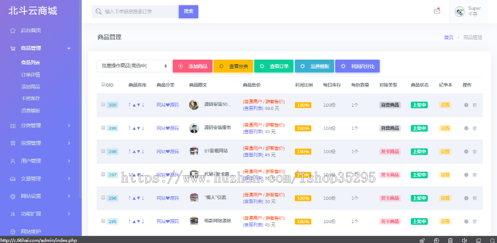
Task: Delete product 295 using its trash icon
Action: coord(474,221)
